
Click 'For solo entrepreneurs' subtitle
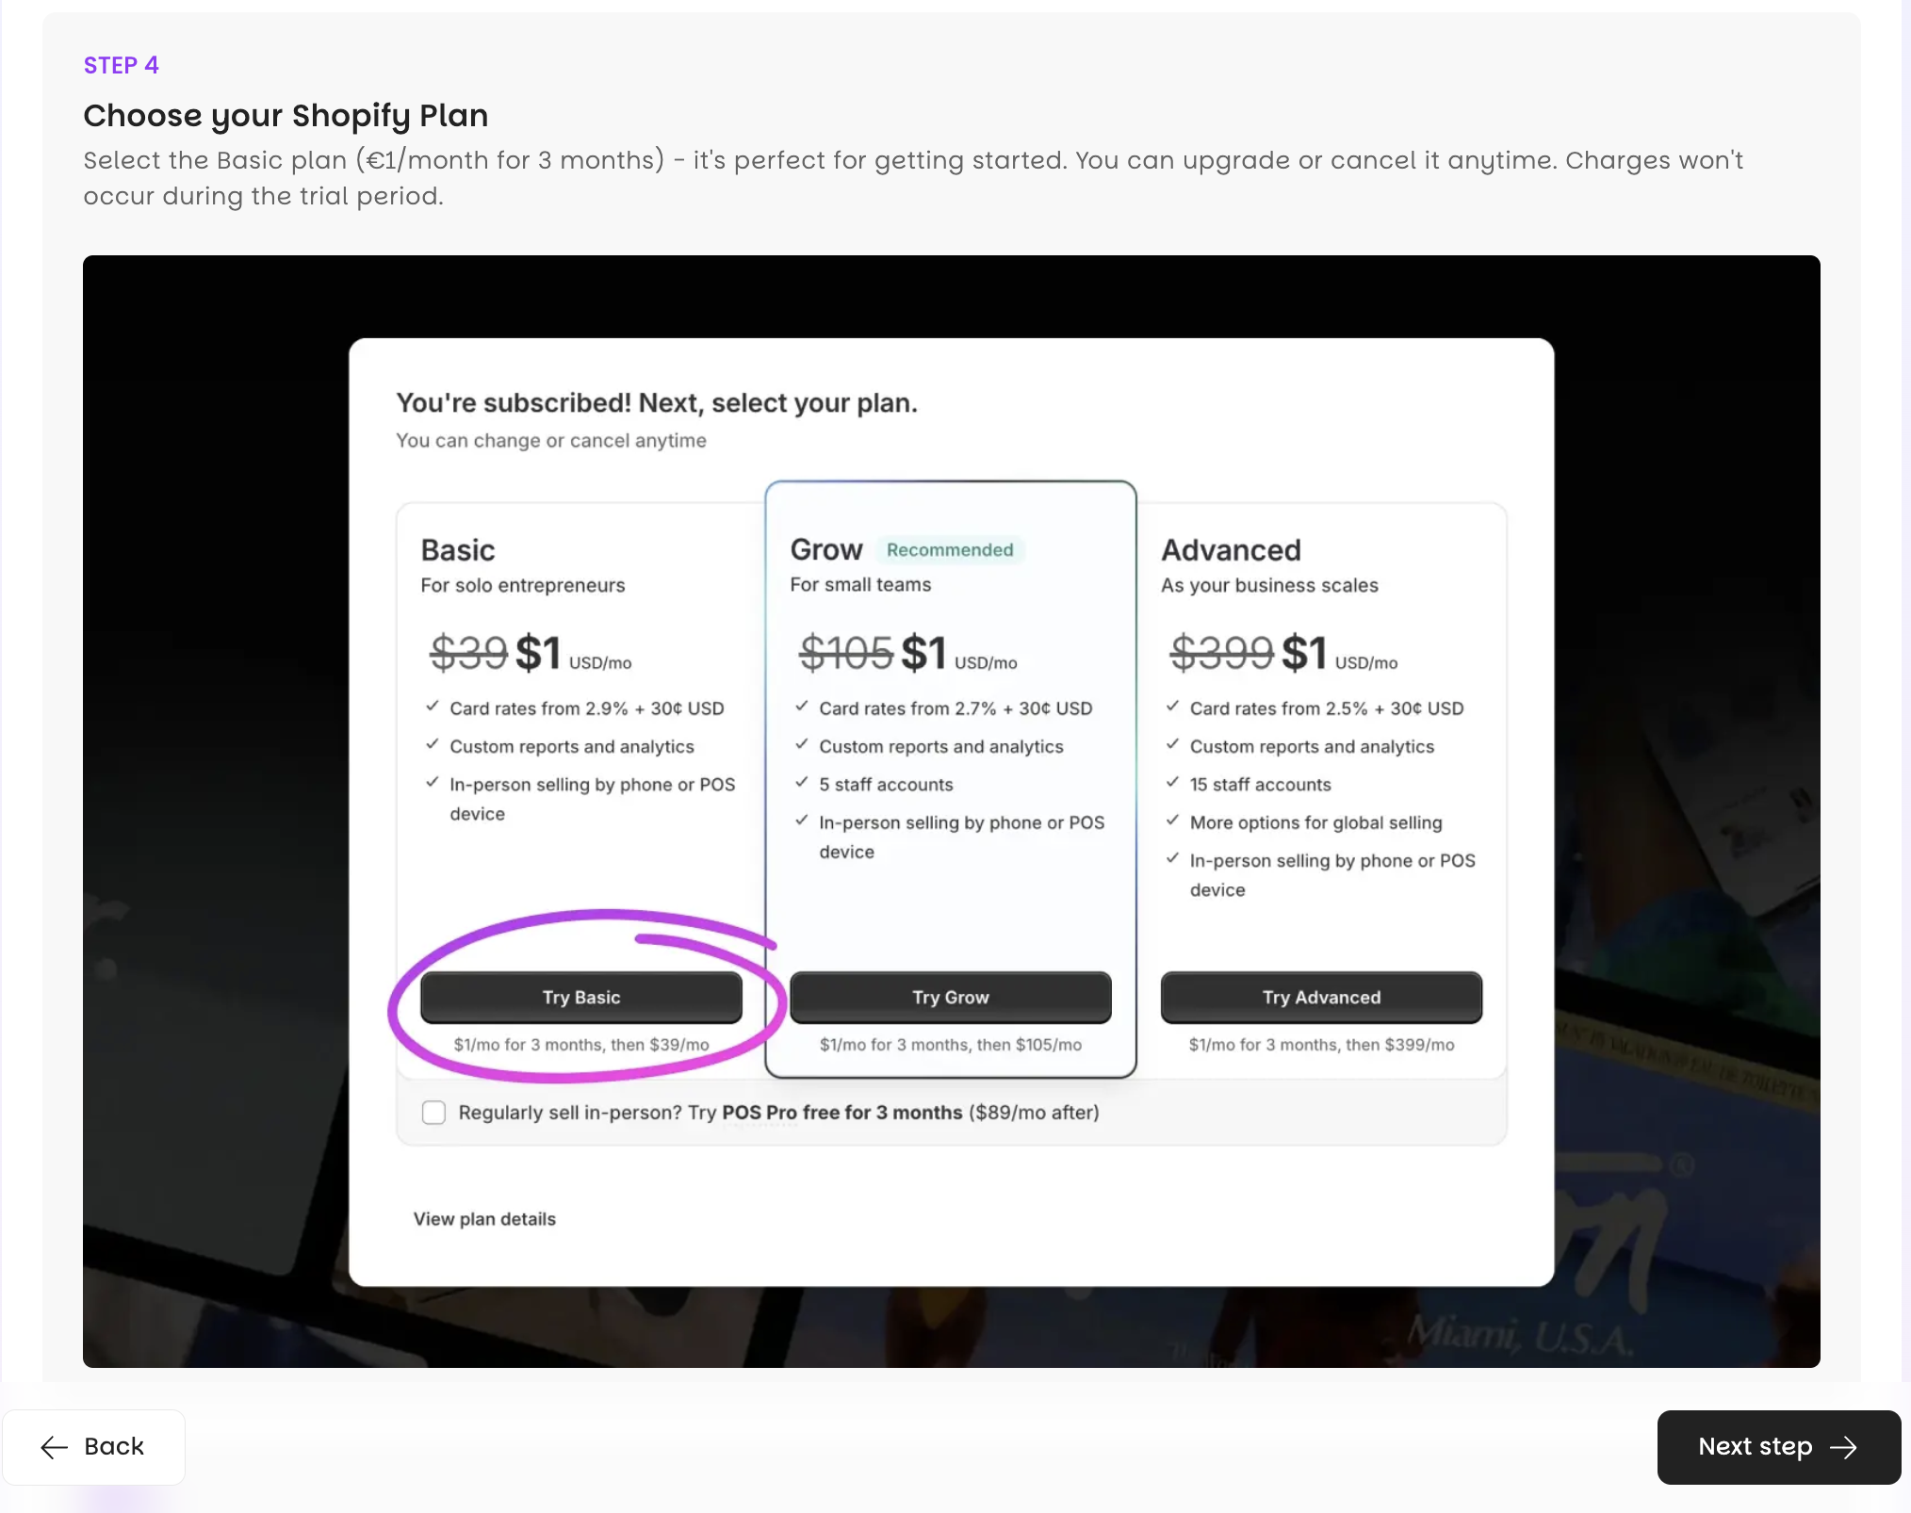(523, 585)
